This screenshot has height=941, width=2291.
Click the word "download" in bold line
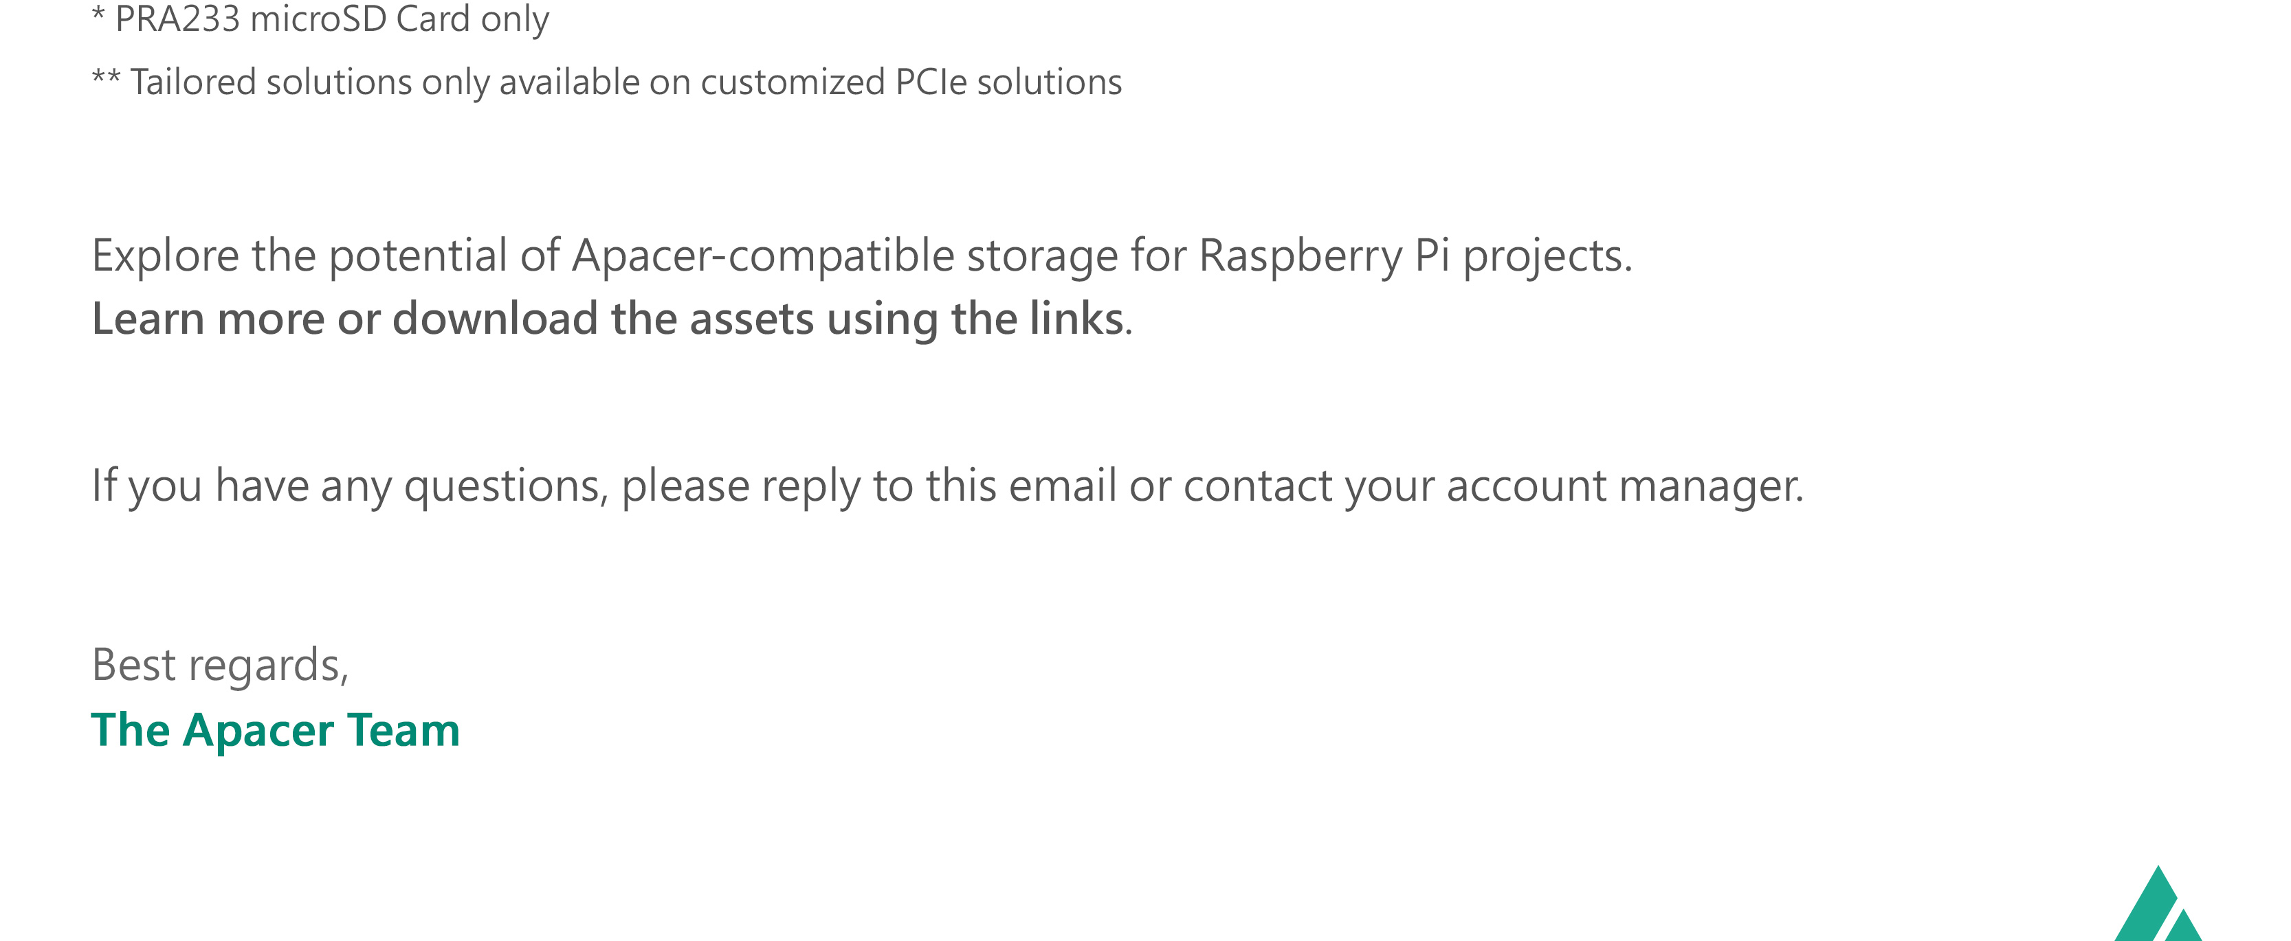[494, 318]
